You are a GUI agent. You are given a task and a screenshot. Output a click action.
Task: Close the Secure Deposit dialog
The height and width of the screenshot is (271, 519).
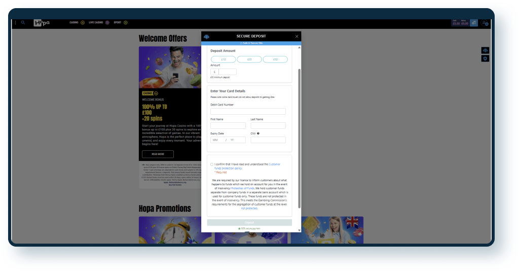tap(296, 37)
